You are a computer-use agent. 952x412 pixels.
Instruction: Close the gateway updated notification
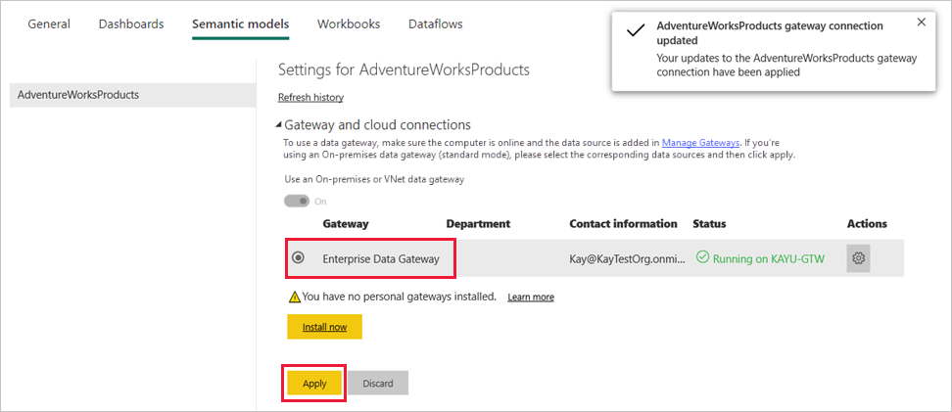(x=921, y=23)
